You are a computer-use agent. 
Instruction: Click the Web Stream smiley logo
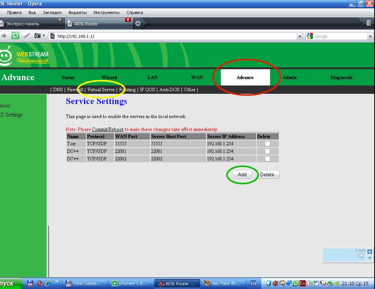pyautogui.click(x=6, y=56)
